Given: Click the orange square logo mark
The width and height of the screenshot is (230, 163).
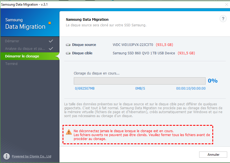Looking at the screenshot, I should coord(50,23).
